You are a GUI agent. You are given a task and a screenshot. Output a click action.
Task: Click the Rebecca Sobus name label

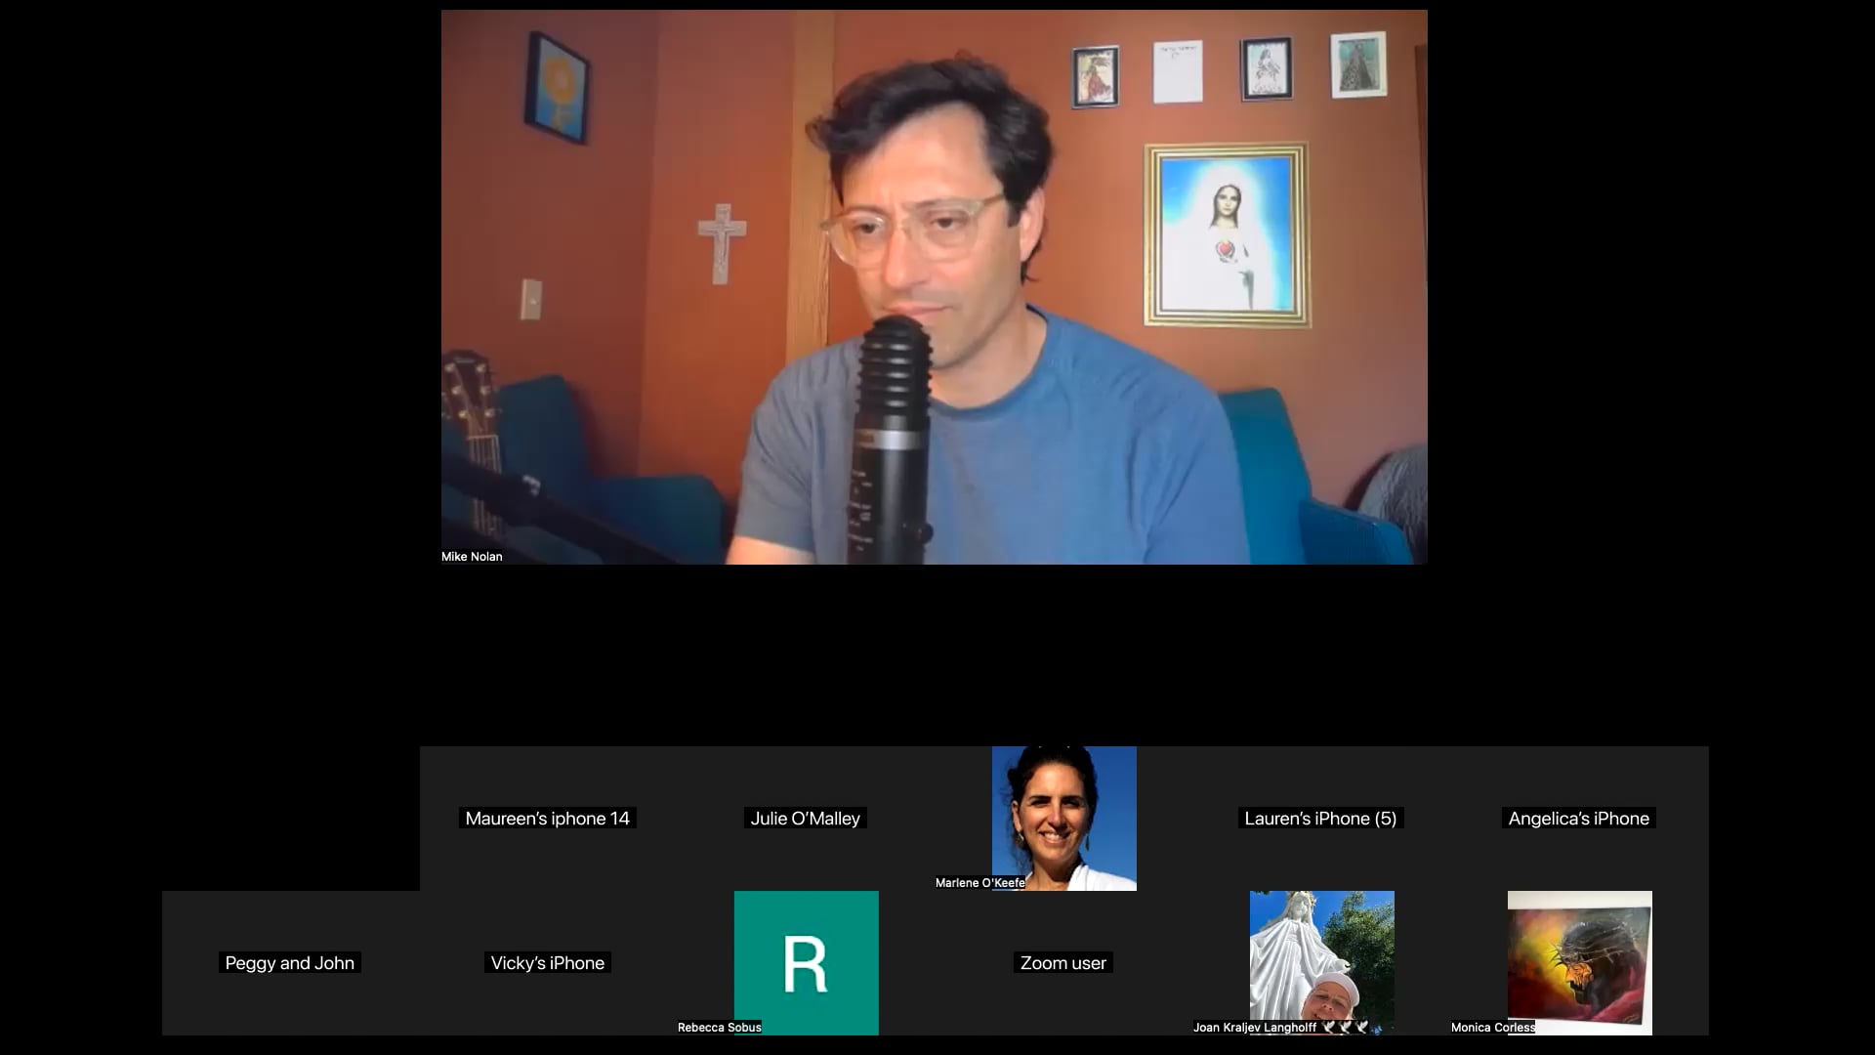click(x=719, y=1028)
